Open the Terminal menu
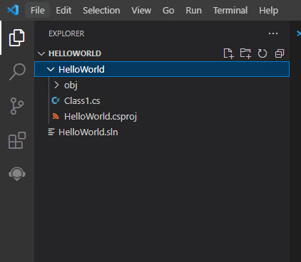The width and height of the screenshot is (301, 262). (x=230, y=11)
